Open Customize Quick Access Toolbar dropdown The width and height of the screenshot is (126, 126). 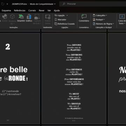[x=7, y=4]
